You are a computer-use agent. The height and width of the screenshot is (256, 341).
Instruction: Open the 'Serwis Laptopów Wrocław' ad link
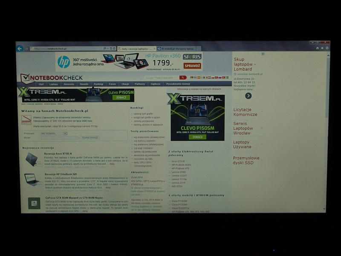point(243,128)
